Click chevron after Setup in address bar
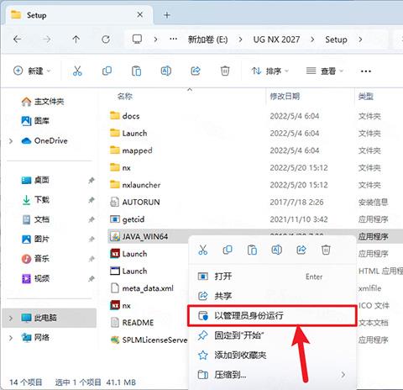 pos(360,40)
